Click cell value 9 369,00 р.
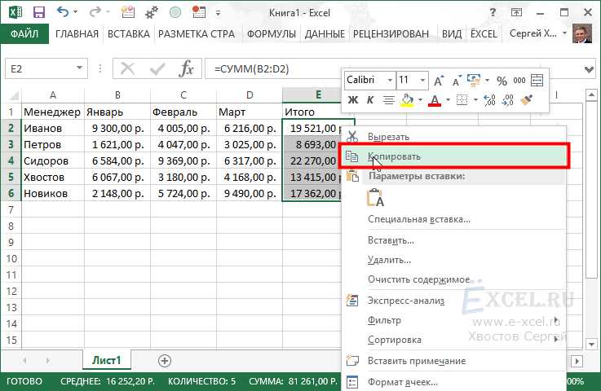 [x=183, y=160]
